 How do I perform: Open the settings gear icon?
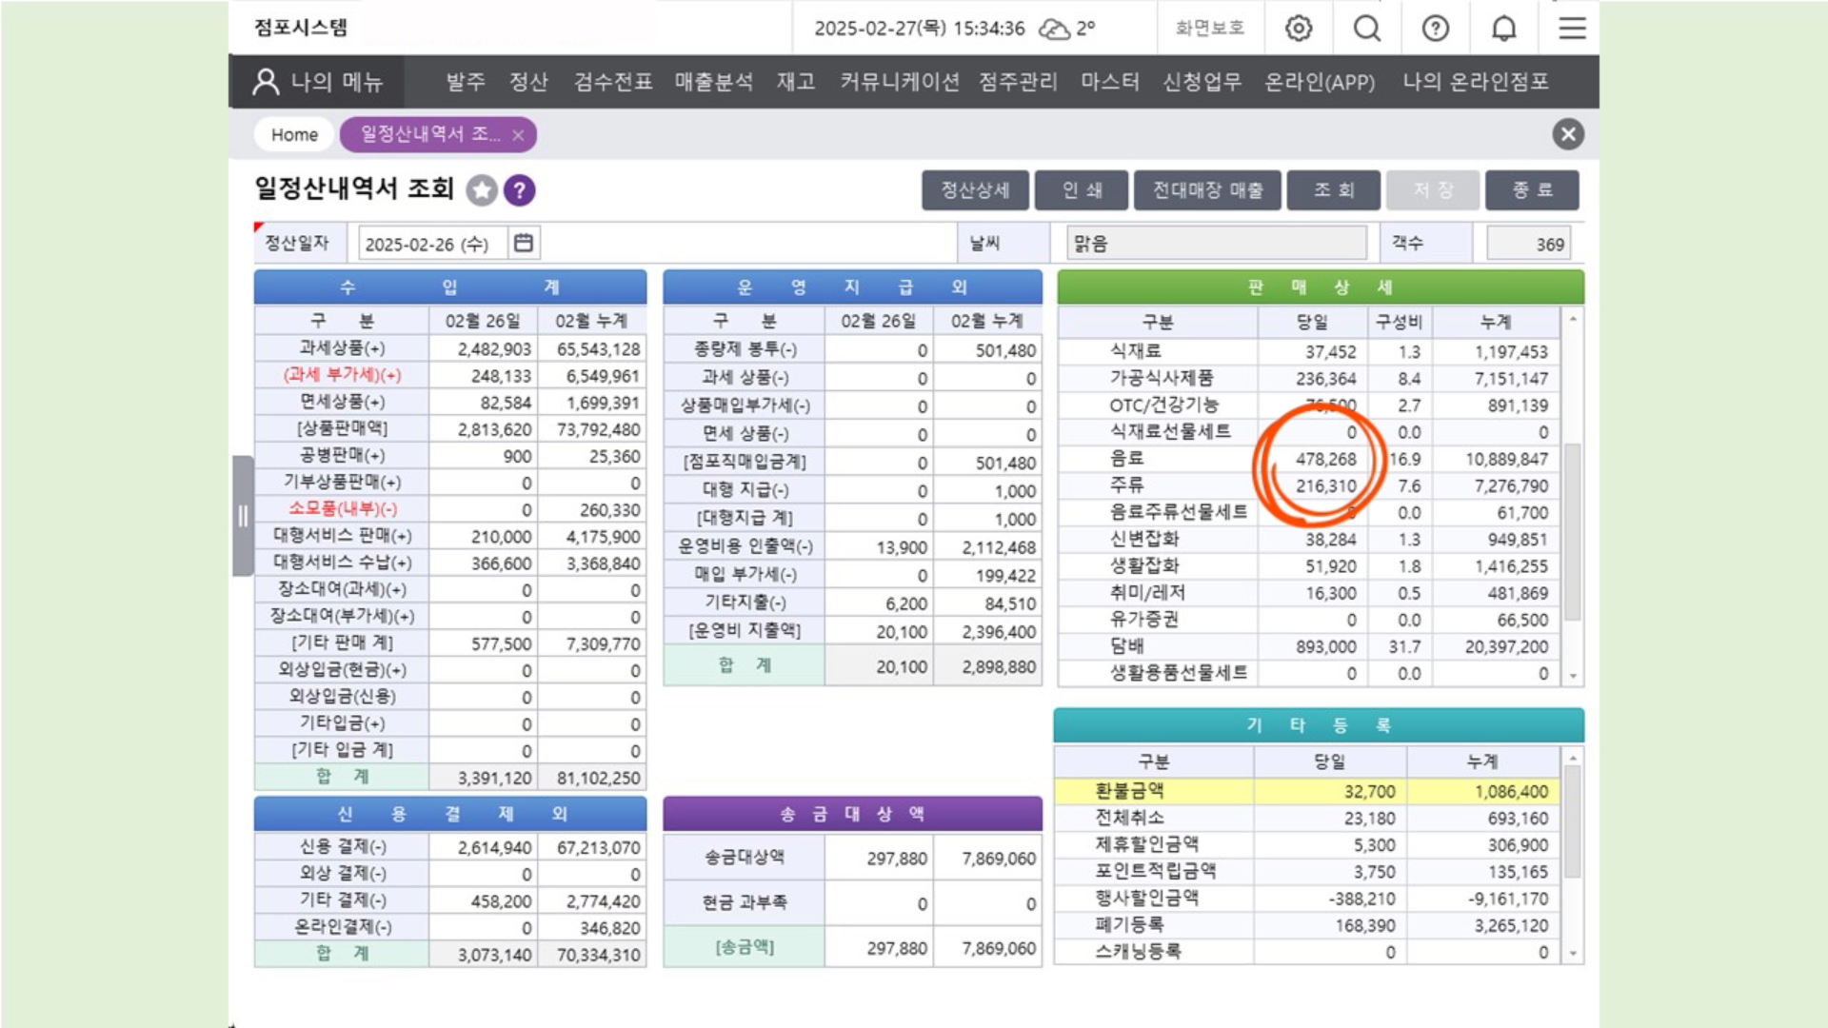point(1299,29)
